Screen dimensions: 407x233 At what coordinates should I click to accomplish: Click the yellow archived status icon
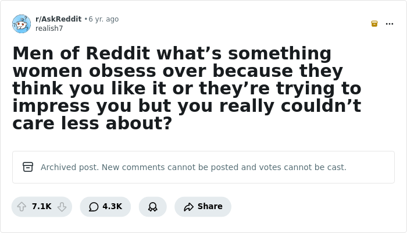coord(374,24)
